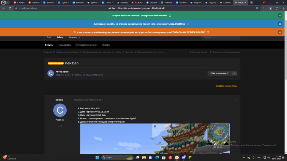Open link icon in green banner
Viewport: 287px width, 161px height.
pyautogui.click(x=170, y=15)
